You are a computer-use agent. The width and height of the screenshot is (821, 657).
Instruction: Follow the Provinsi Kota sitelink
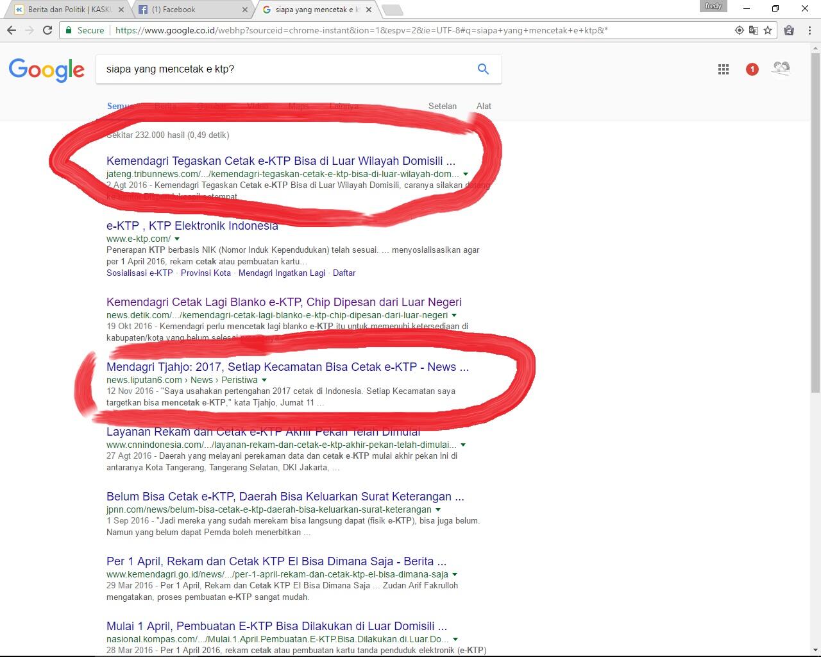click(x=206, y=273)
